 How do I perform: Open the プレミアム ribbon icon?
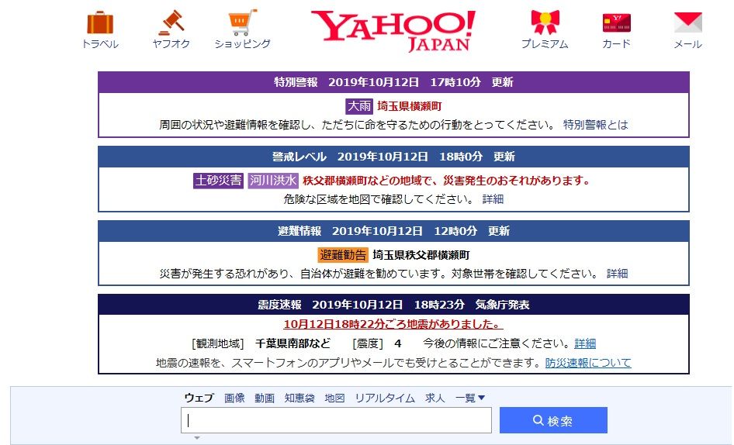tap(545, 22)
